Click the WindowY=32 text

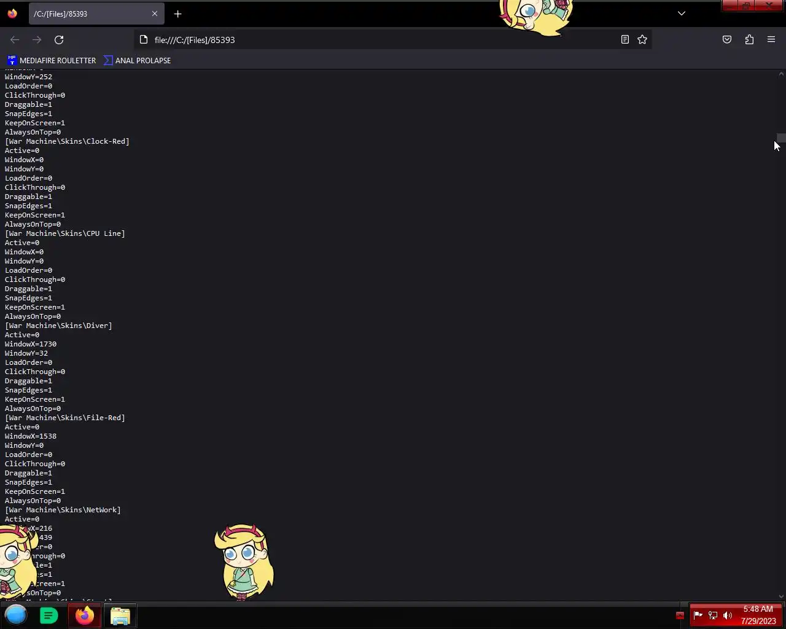[26, 353]
